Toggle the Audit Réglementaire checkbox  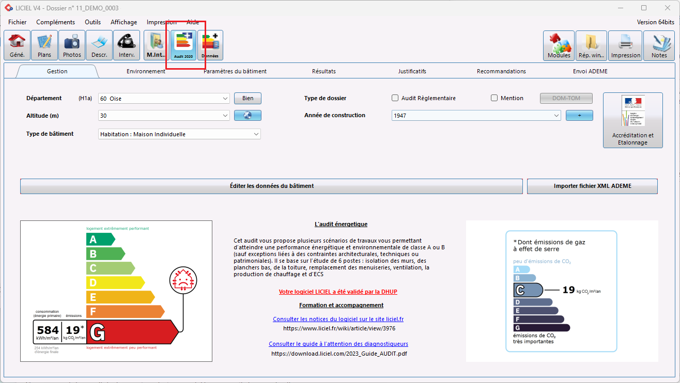click(395, 98)
